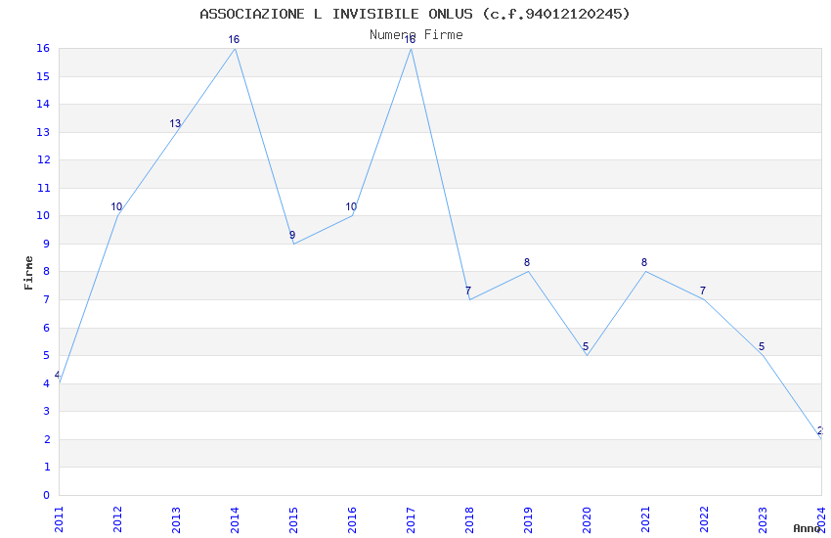Select the 2016 year label
Screen dimensions: 831x538
[x=352, y=519]
